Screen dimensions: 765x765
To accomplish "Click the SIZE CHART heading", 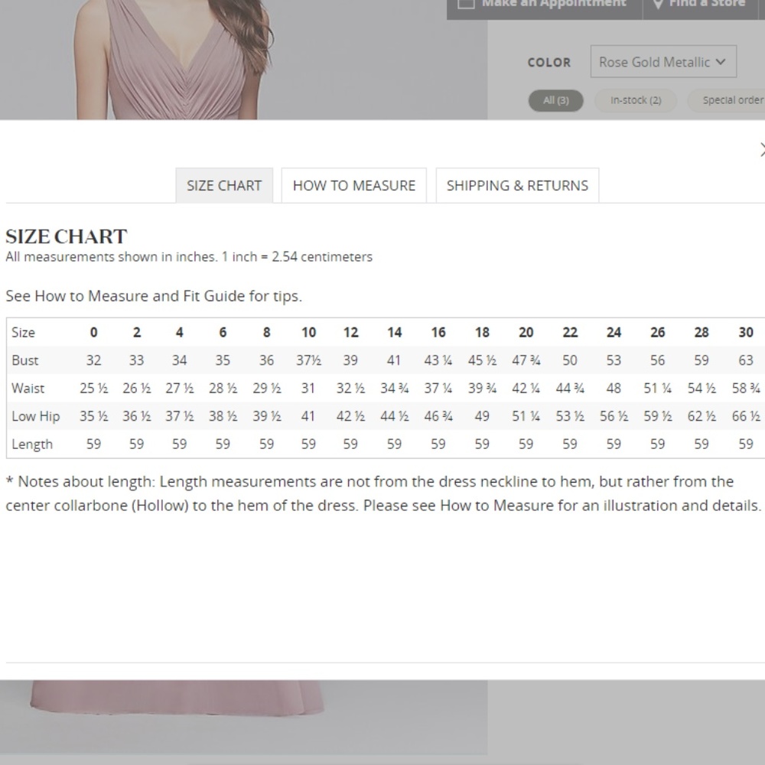I will point(67,236).
